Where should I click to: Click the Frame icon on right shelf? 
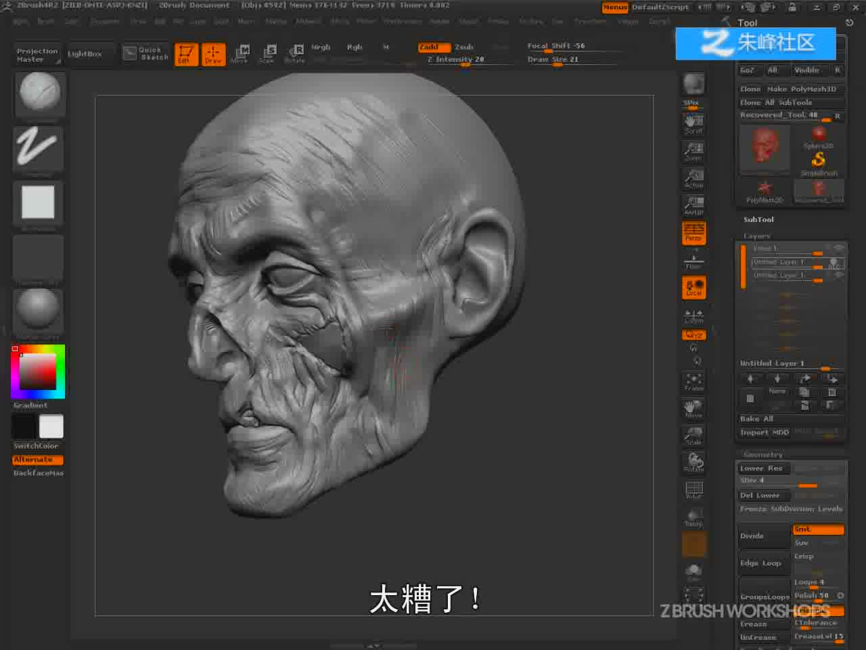coord(693,382)
